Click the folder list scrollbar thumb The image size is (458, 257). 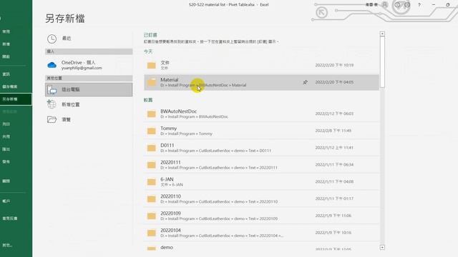tap(382, 62)
